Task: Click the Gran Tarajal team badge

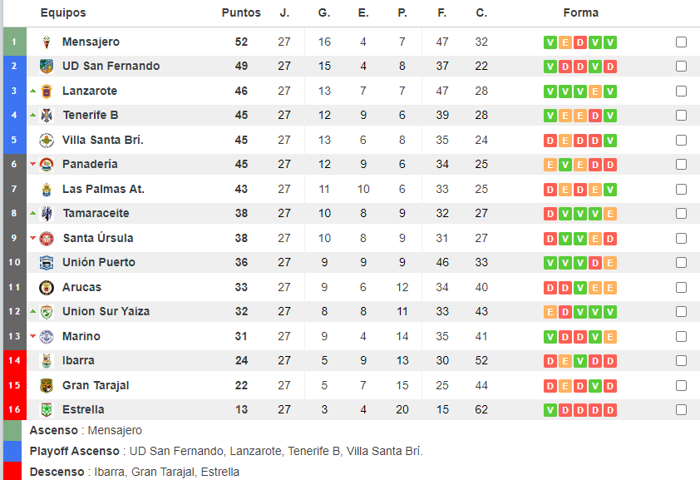Action: [x=47, y=385]
